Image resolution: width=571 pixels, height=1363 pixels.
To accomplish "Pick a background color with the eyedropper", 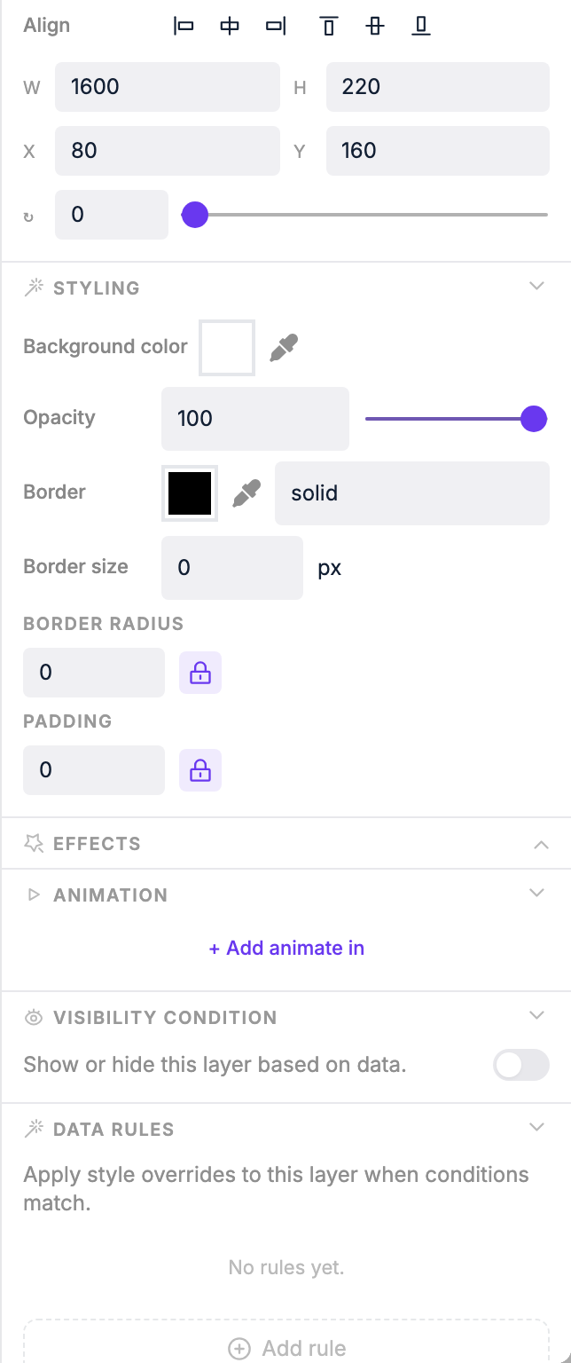I will pyautogui.click(x=285, y=347).
